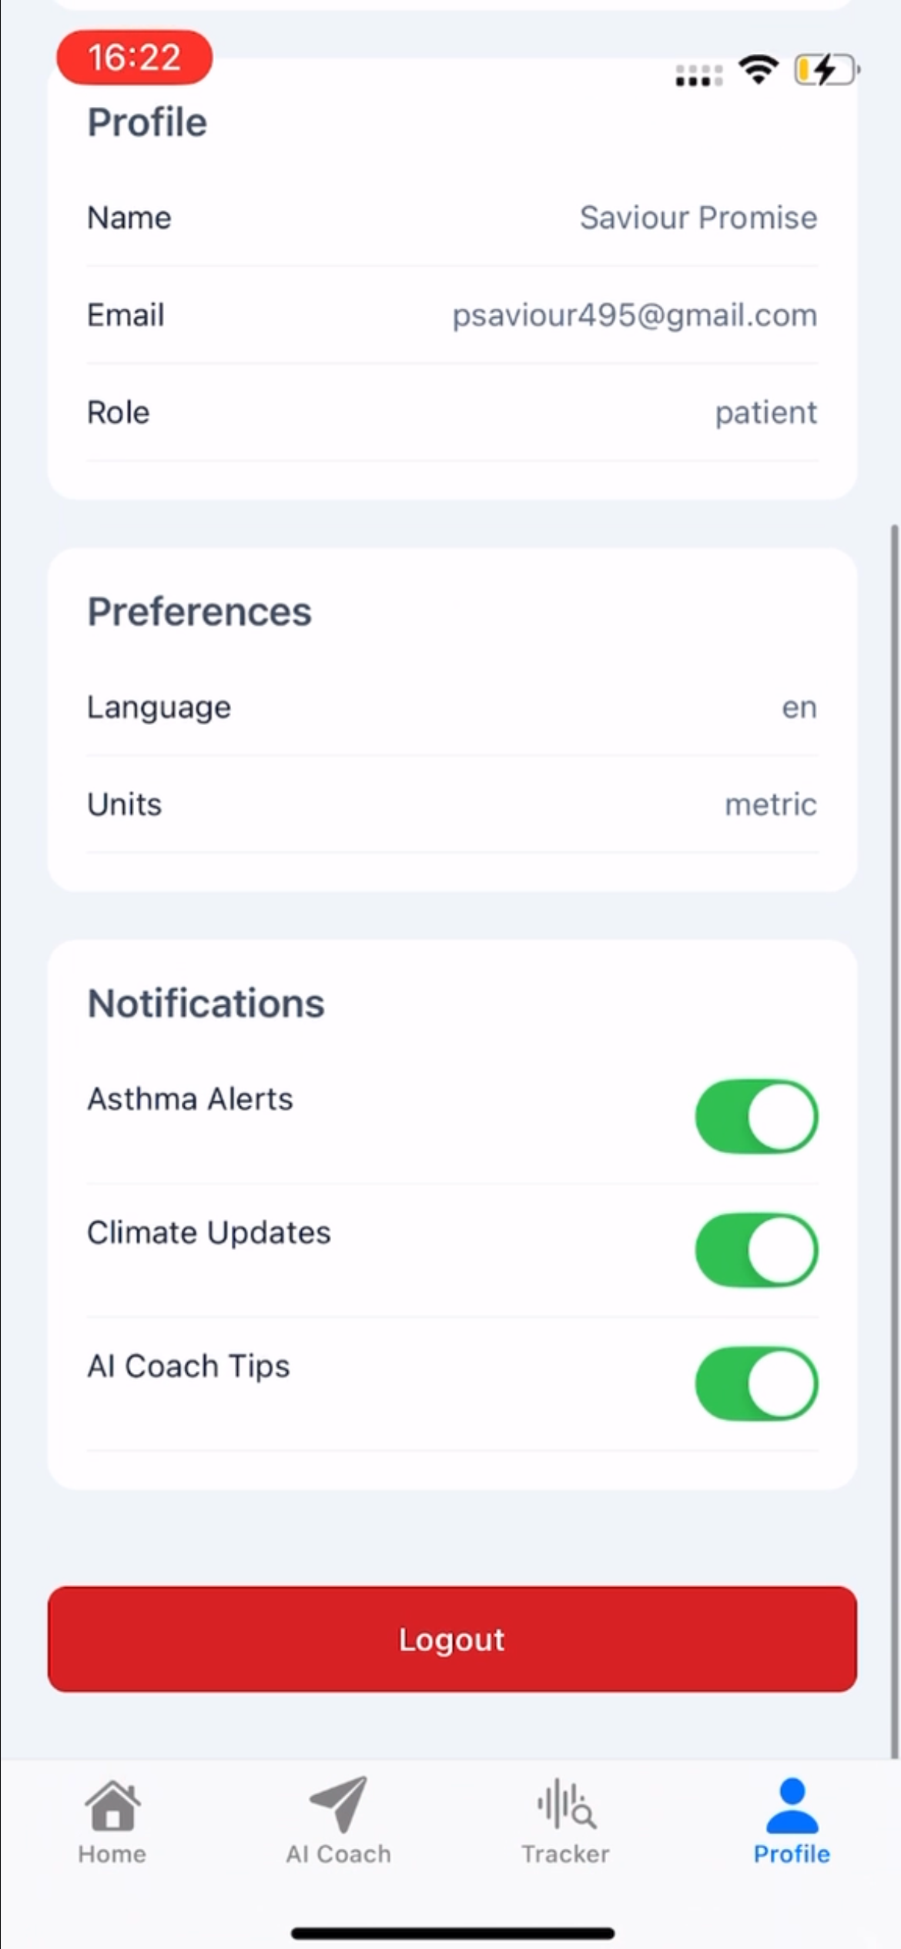Click the red Logout button
Screen dimensions: 901x1949
[x=452, y=1639]
